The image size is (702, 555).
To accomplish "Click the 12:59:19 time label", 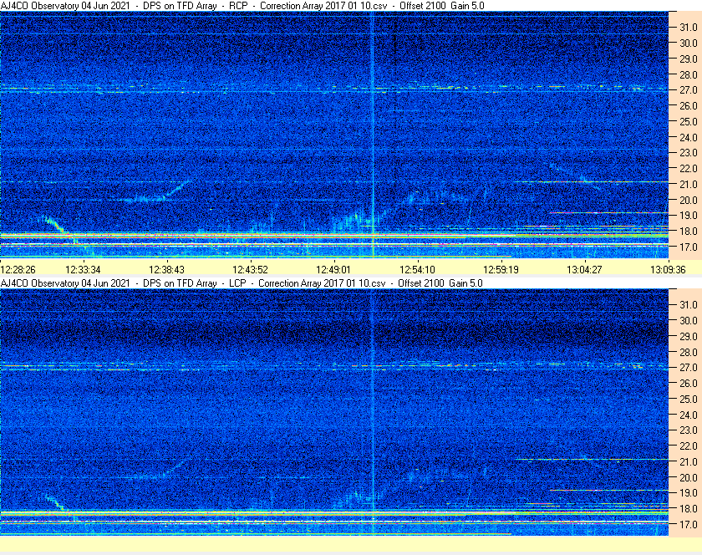I will tap(501, 270).
